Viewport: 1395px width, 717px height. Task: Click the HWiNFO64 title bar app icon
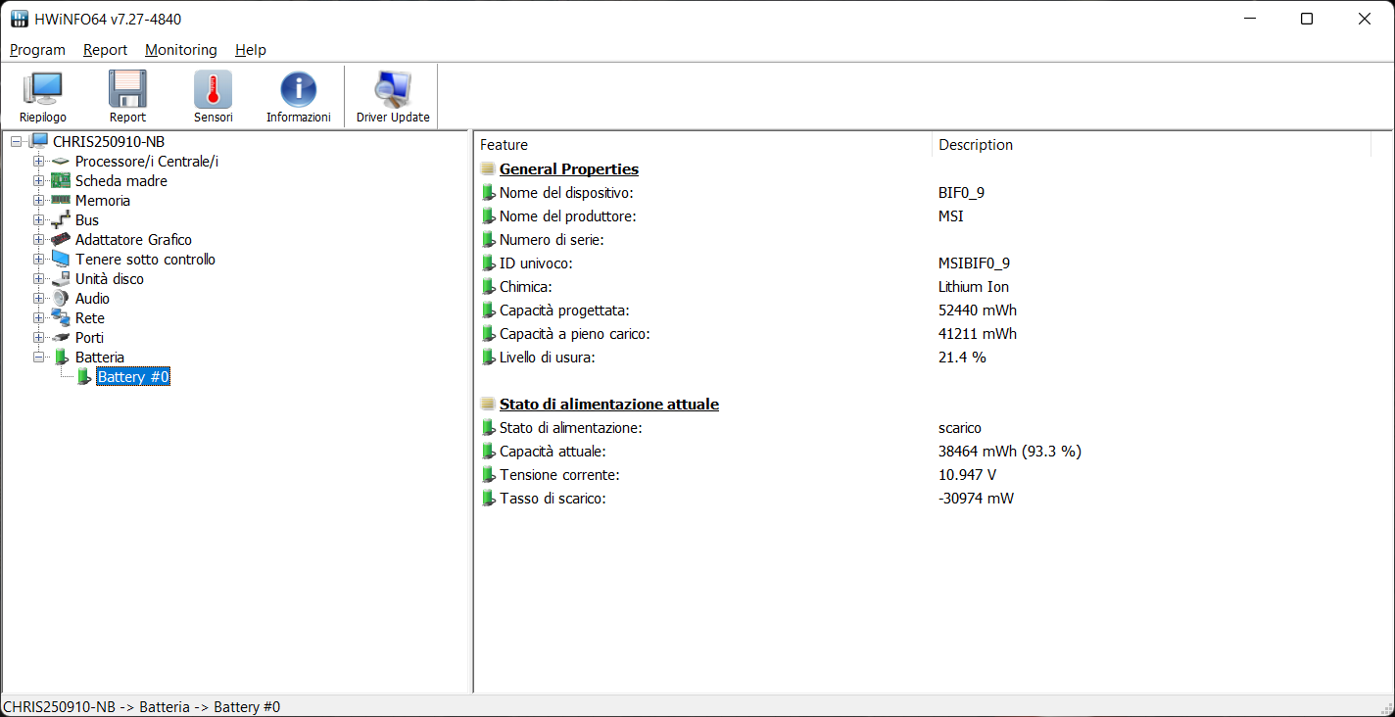(x=20, y=20)
